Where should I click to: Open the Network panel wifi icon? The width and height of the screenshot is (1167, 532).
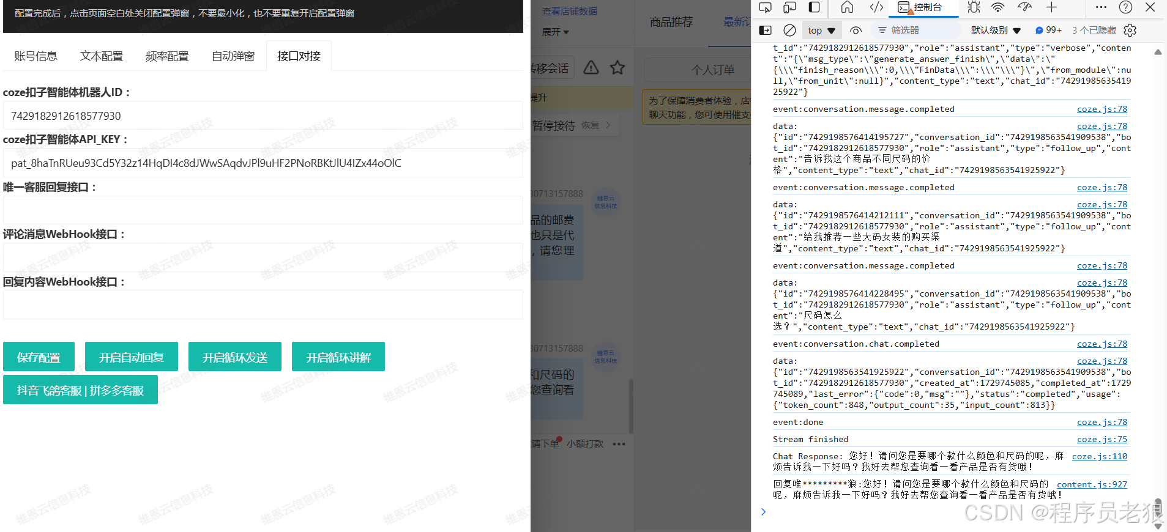998,7
